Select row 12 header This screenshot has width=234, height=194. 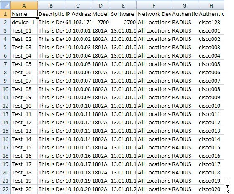coord(5,106)
